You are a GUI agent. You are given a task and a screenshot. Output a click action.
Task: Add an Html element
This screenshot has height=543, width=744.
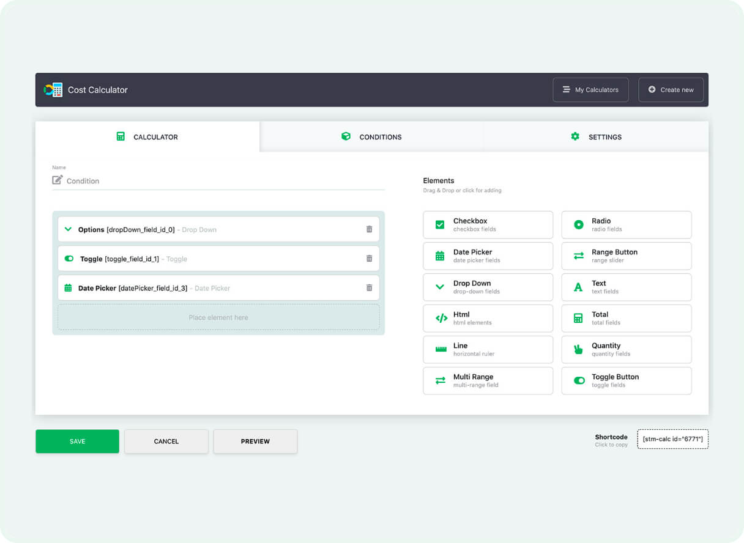click(488, 318)
